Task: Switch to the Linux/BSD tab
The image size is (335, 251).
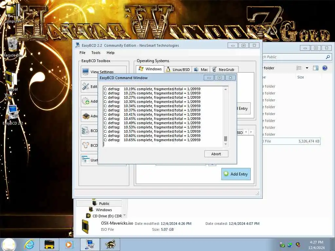Action: click(178, 70)
